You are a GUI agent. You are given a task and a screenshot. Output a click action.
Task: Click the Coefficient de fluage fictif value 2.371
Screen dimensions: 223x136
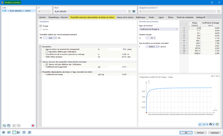(117, 67)
